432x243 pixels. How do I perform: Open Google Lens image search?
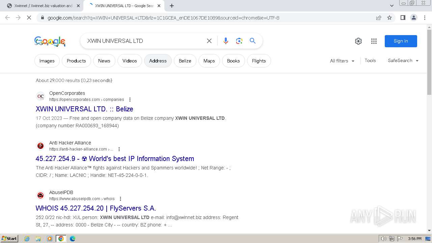(x=239, y=41)
